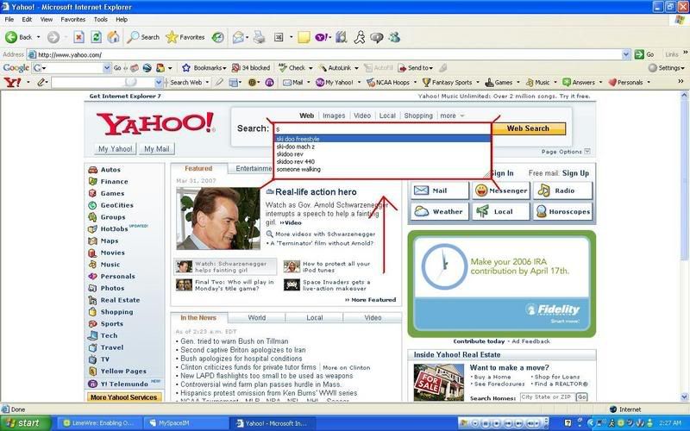Viewport: 690px width, 431px height.
Task: Open the IE toolbar Search button
Action: pyautogui.click(x=143, y=37)
